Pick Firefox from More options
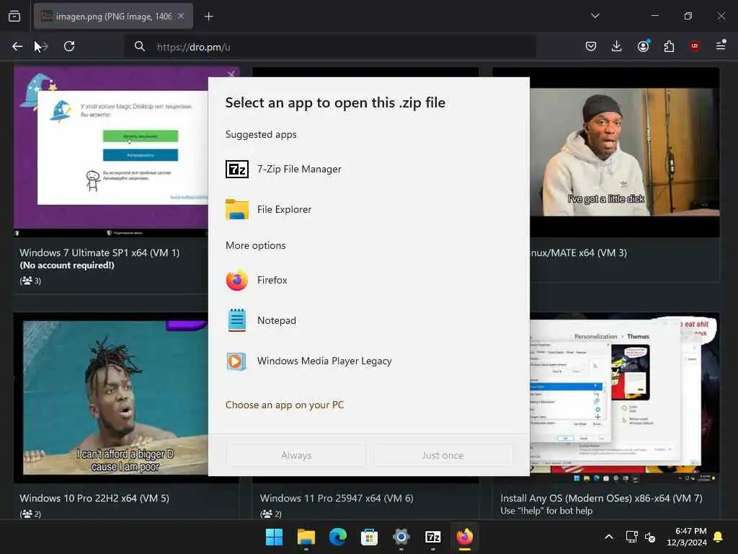Viewport: 738px width, 554px height. (x=368, y=281)
